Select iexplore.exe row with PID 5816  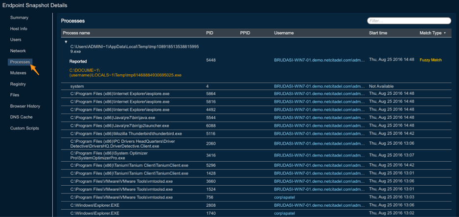point(257,102)
